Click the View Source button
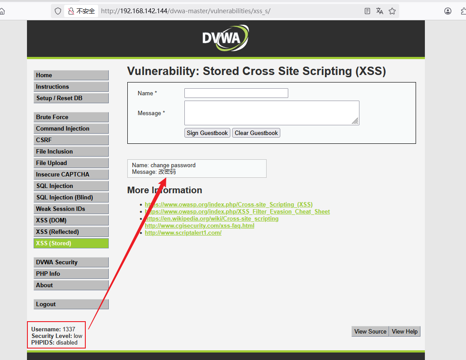Image resolution: width=466 pixels, height=360 pixels. [371, 331]
